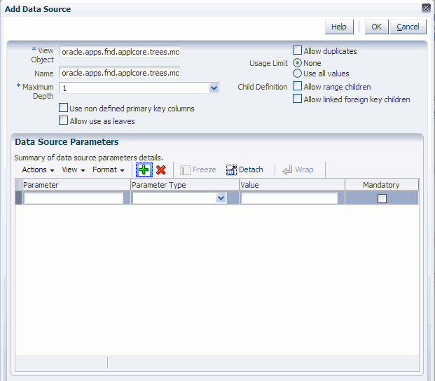Click the red X Delete Row icon

coord(161,169)
